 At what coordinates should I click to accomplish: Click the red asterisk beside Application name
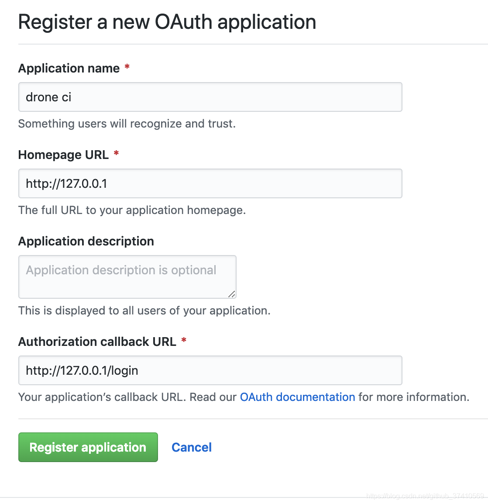pos(127,67)
